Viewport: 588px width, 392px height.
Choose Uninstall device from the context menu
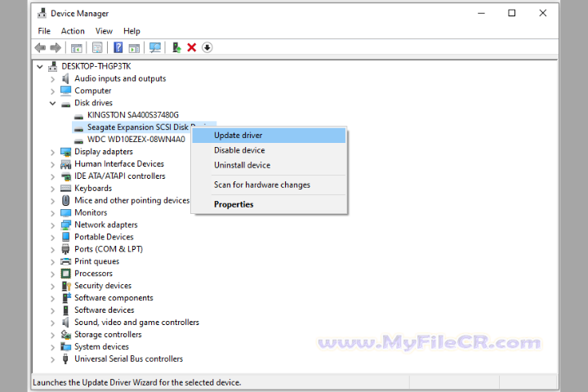point(269,166)
